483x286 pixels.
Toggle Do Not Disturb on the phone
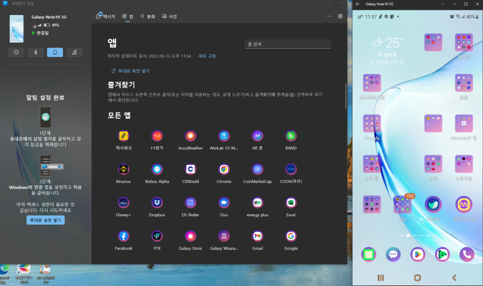tap(16, 52)
